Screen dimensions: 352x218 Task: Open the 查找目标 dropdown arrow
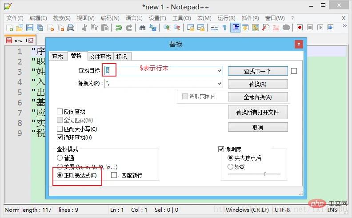[219, 71]
